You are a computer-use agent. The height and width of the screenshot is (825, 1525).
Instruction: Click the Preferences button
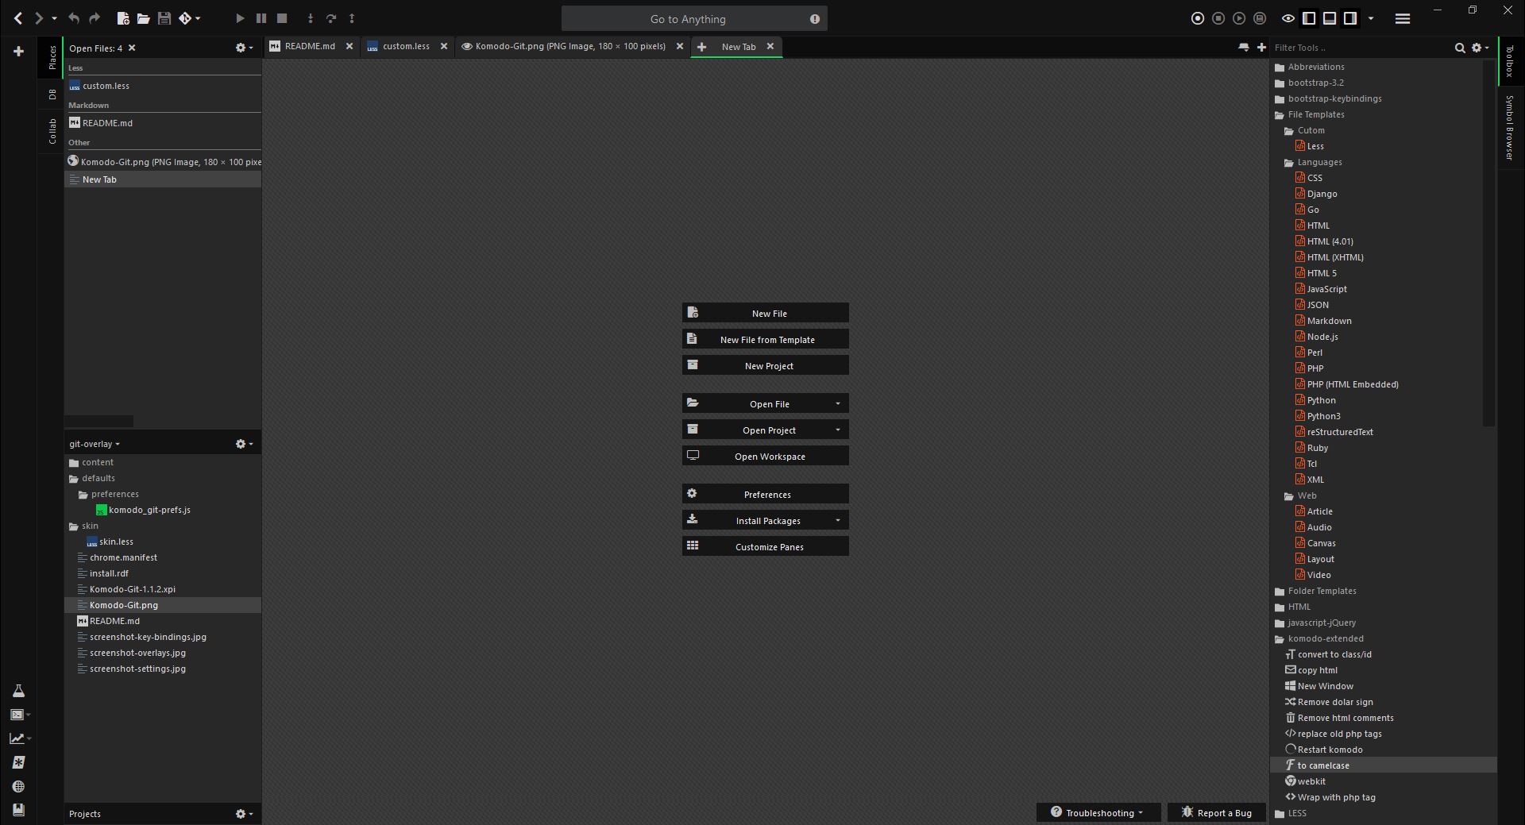(x=766, y=494)
